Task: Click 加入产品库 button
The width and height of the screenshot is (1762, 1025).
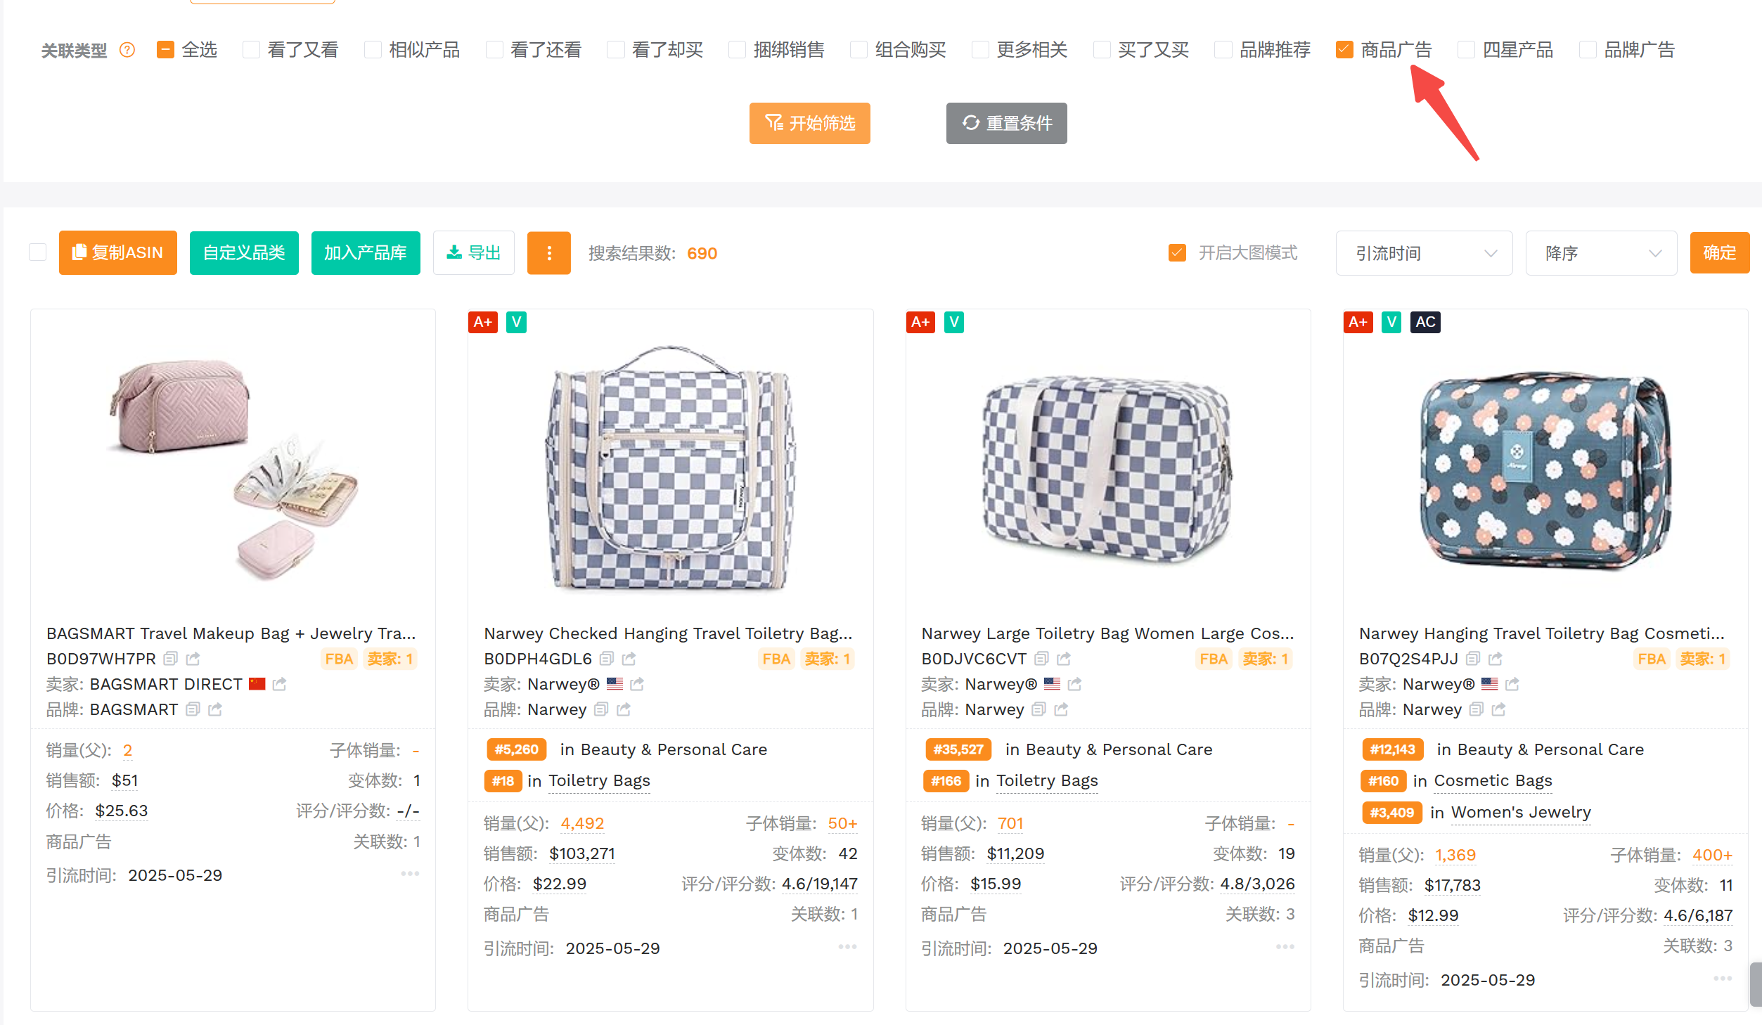Action: point(366,253)
